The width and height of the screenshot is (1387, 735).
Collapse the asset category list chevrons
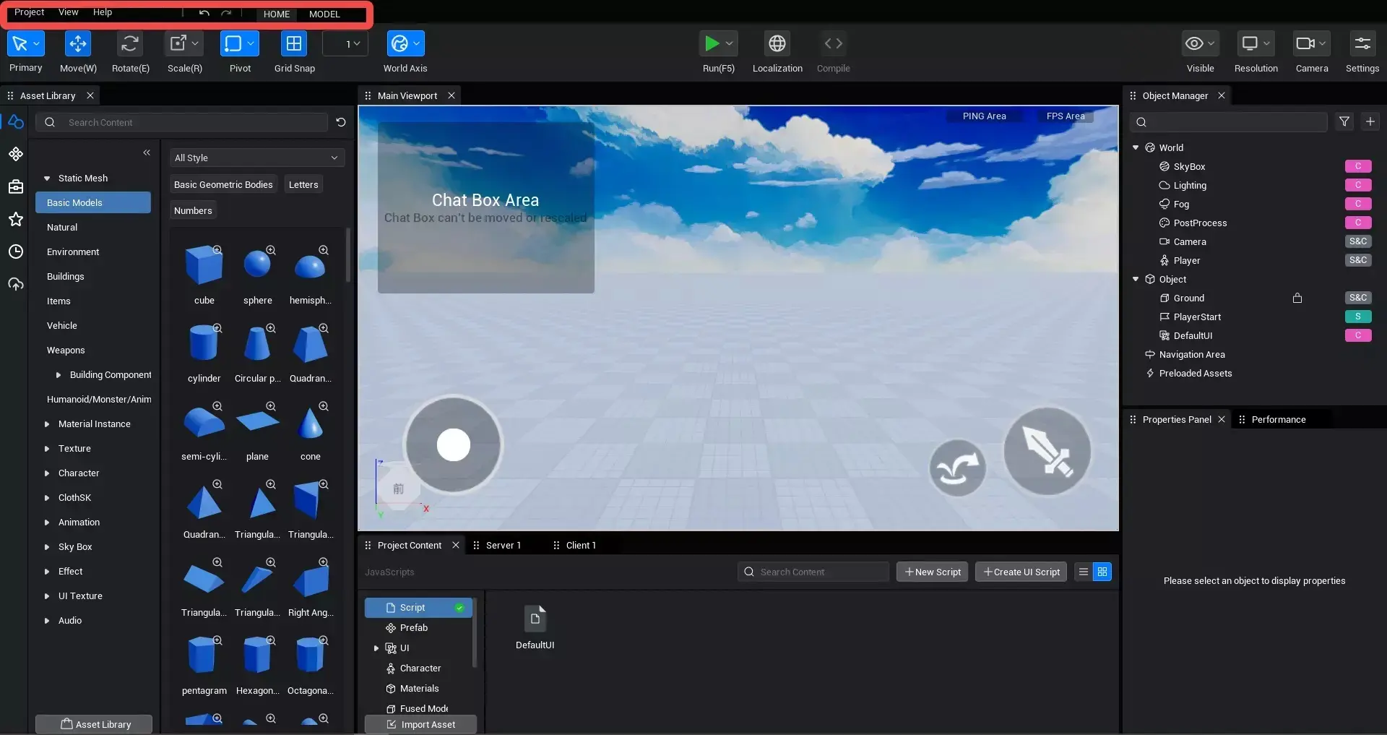pyautogui.click(x=147, y=152)
